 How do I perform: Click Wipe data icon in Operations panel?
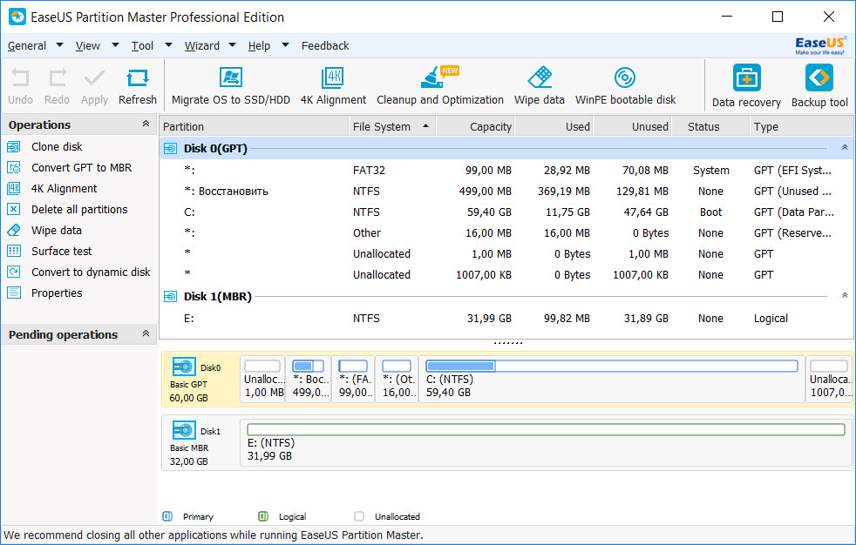pos(14,230)
